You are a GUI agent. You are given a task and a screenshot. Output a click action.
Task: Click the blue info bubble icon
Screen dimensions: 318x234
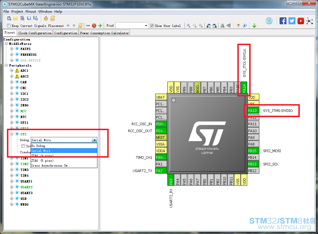(x=245, y=25)
